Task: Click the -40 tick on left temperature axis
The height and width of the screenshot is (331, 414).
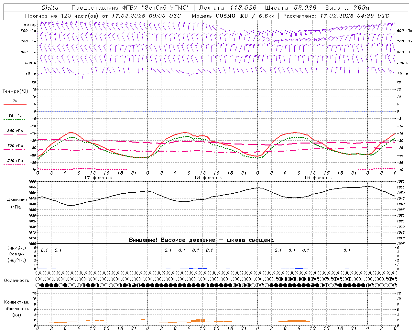Action: [33, 170]
